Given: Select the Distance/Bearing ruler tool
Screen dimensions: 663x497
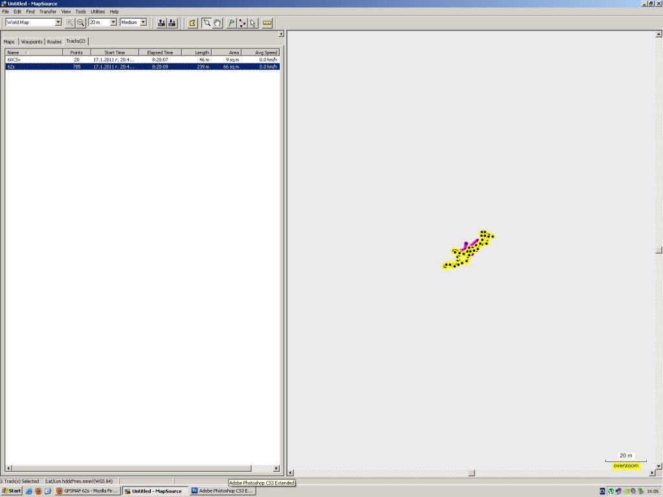Looking at the screenshot, I should (267, 23).
